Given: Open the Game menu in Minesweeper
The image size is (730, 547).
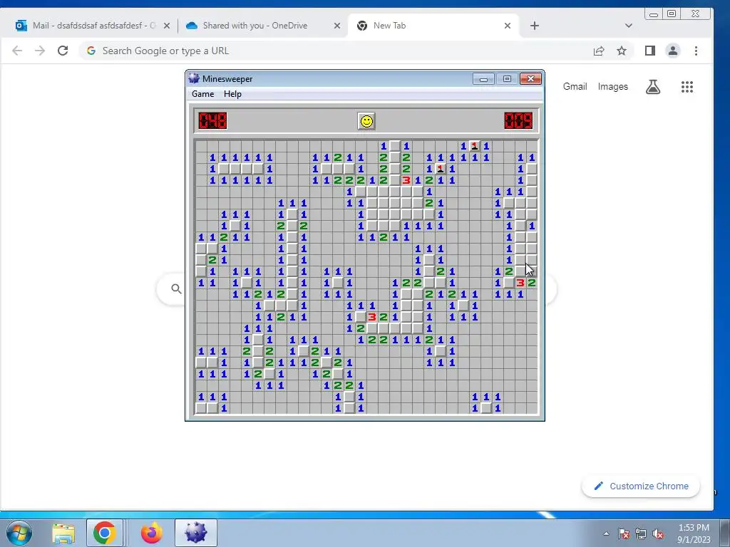Looking at the screenshot, I should (x=203, y=94).
